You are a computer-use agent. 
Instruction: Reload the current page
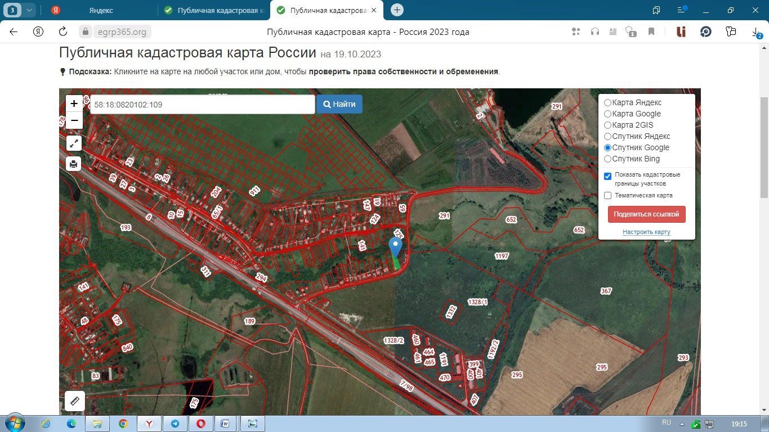(x=63, y=32)
